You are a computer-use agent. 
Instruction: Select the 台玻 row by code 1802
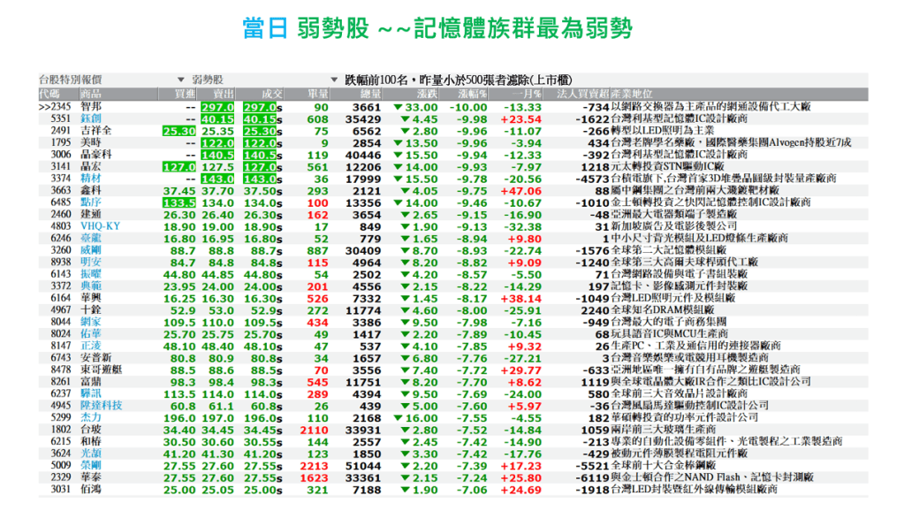[x=60, y=429]
